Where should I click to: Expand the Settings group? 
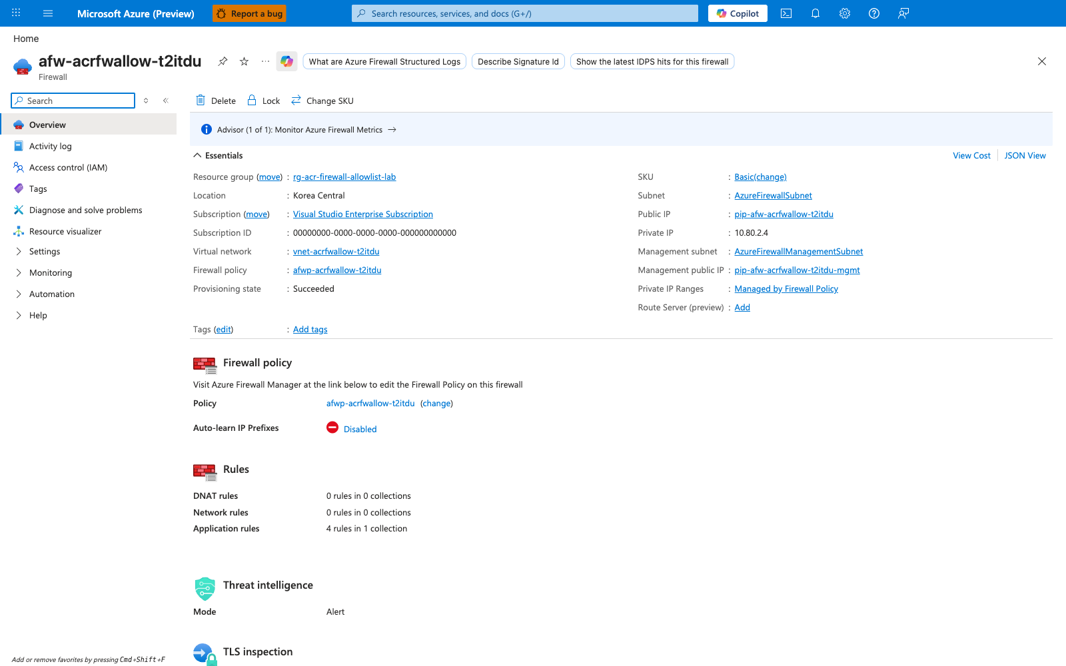click(x=89, y=251)
